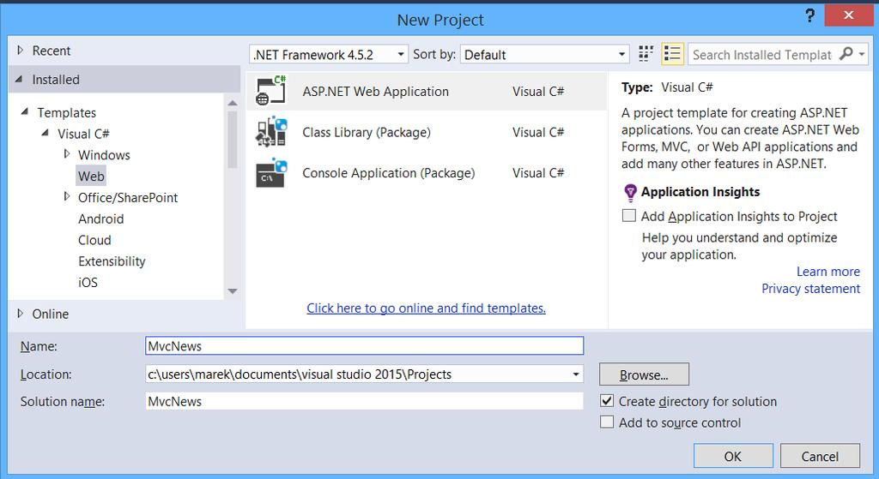Collapse the Templates tree node
The width and height of the screenshot is (879, 479).
(x=25, y=112)
